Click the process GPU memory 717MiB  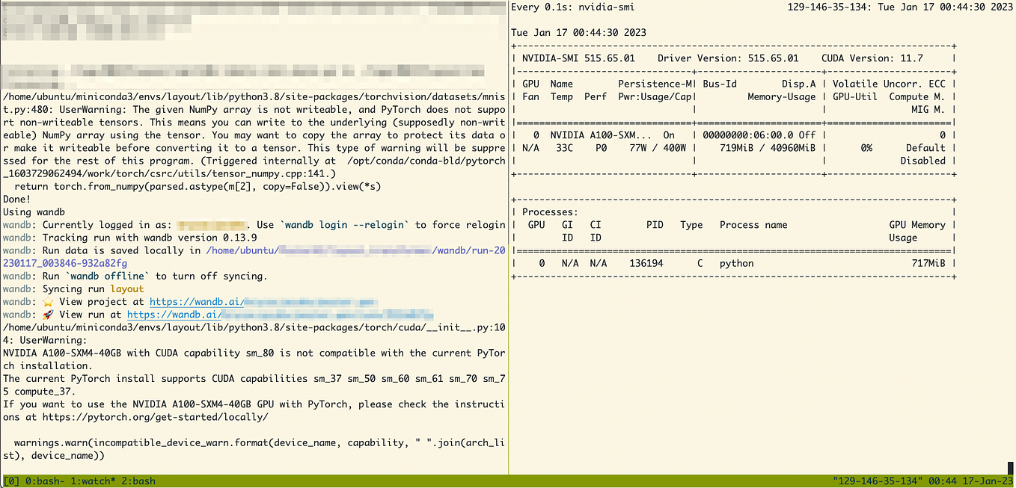click(x=928, y=263)
